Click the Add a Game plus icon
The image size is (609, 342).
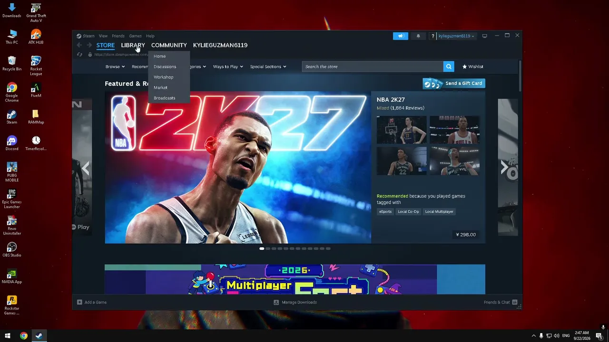tap(79, 302)
